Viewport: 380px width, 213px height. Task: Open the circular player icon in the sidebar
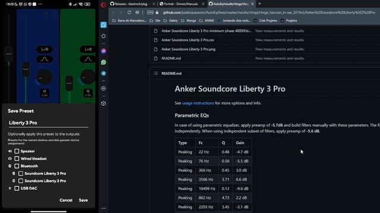103,88
